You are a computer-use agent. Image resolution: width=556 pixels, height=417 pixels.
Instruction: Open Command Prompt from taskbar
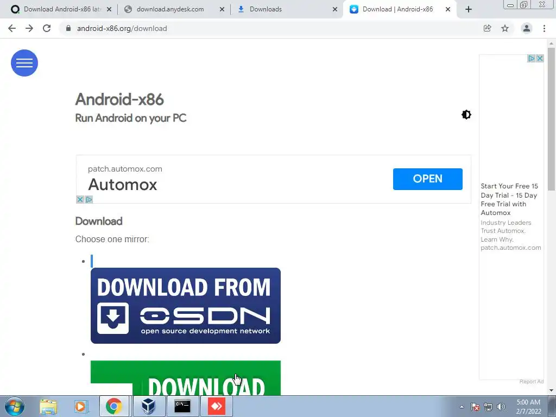point(182,406)
